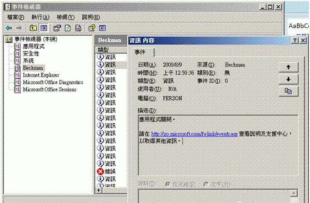Screen dimensions: 310x203
Task: Click the Export List toolbar icon
Action: pos(78,28)
